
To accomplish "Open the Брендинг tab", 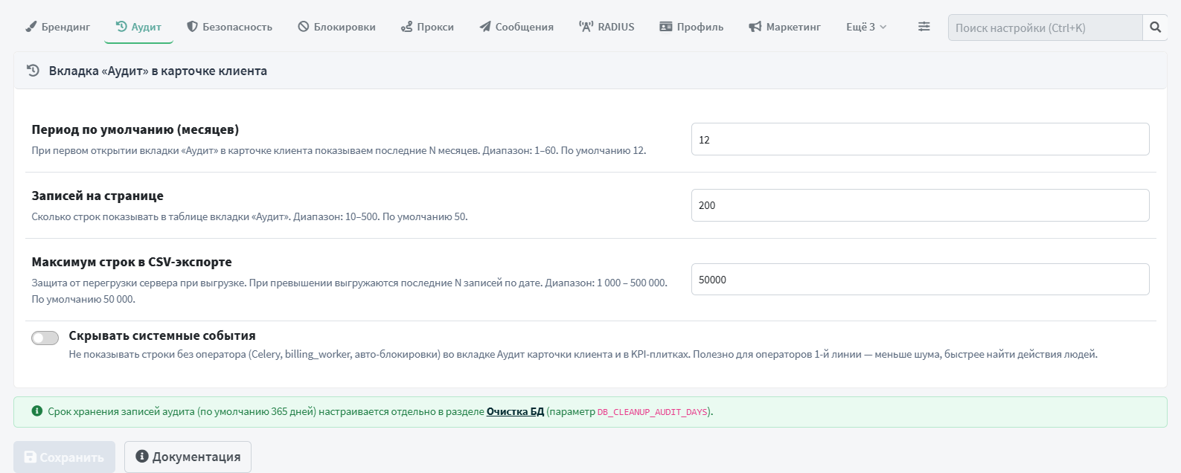I will [x=58, y=27].
